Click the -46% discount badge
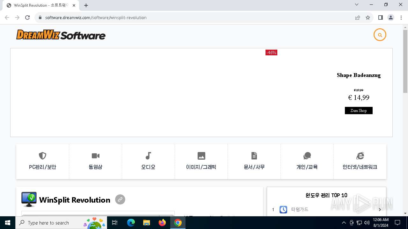Image resolution: width=408 pixels, height=229 pixels. pos(271,52)
